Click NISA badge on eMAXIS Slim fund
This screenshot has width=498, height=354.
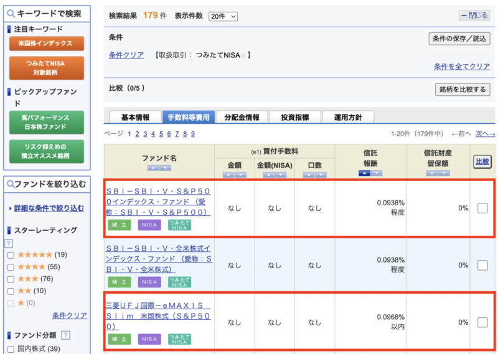(149, 339)
